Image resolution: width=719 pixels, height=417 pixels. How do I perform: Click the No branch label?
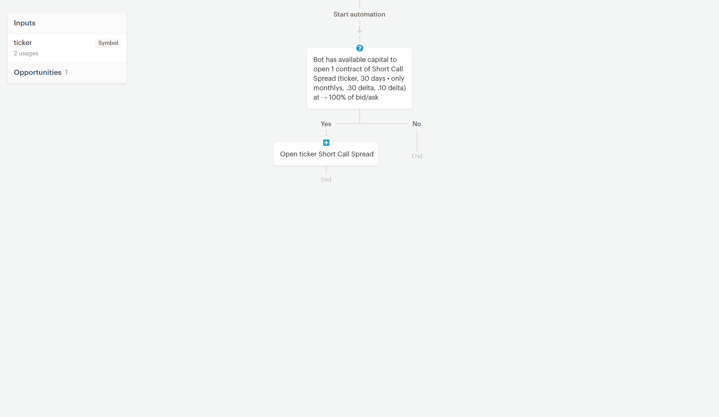[x=417, y=124]
